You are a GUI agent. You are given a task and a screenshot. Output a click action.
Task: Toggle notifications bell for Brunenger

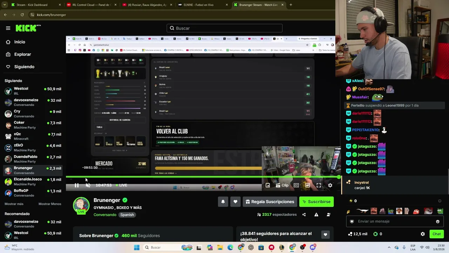coord(223,202)
